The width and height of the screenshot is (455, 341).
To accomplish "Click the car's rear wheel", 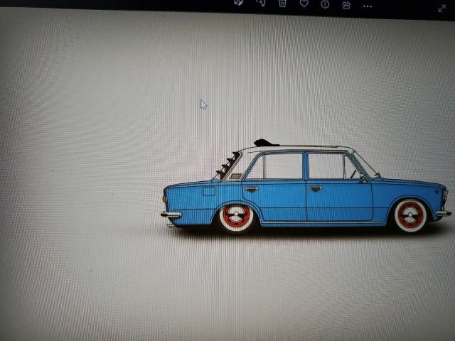I will tap(235, 217).
